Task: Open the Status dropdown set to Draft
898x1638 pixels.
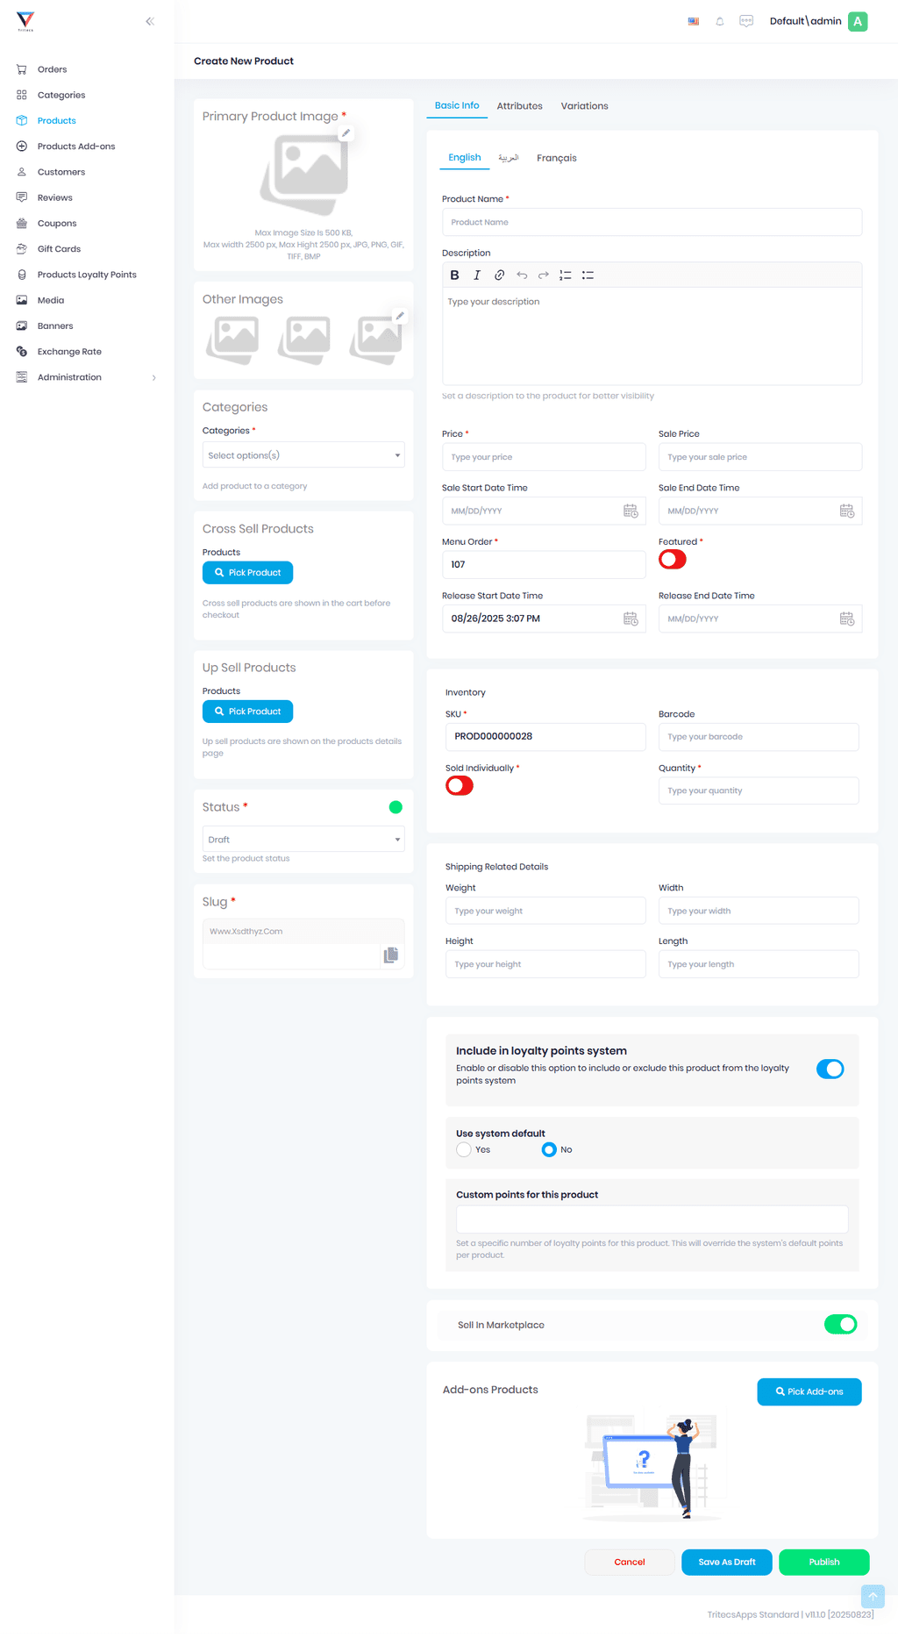Action: (x=303, y=840)
